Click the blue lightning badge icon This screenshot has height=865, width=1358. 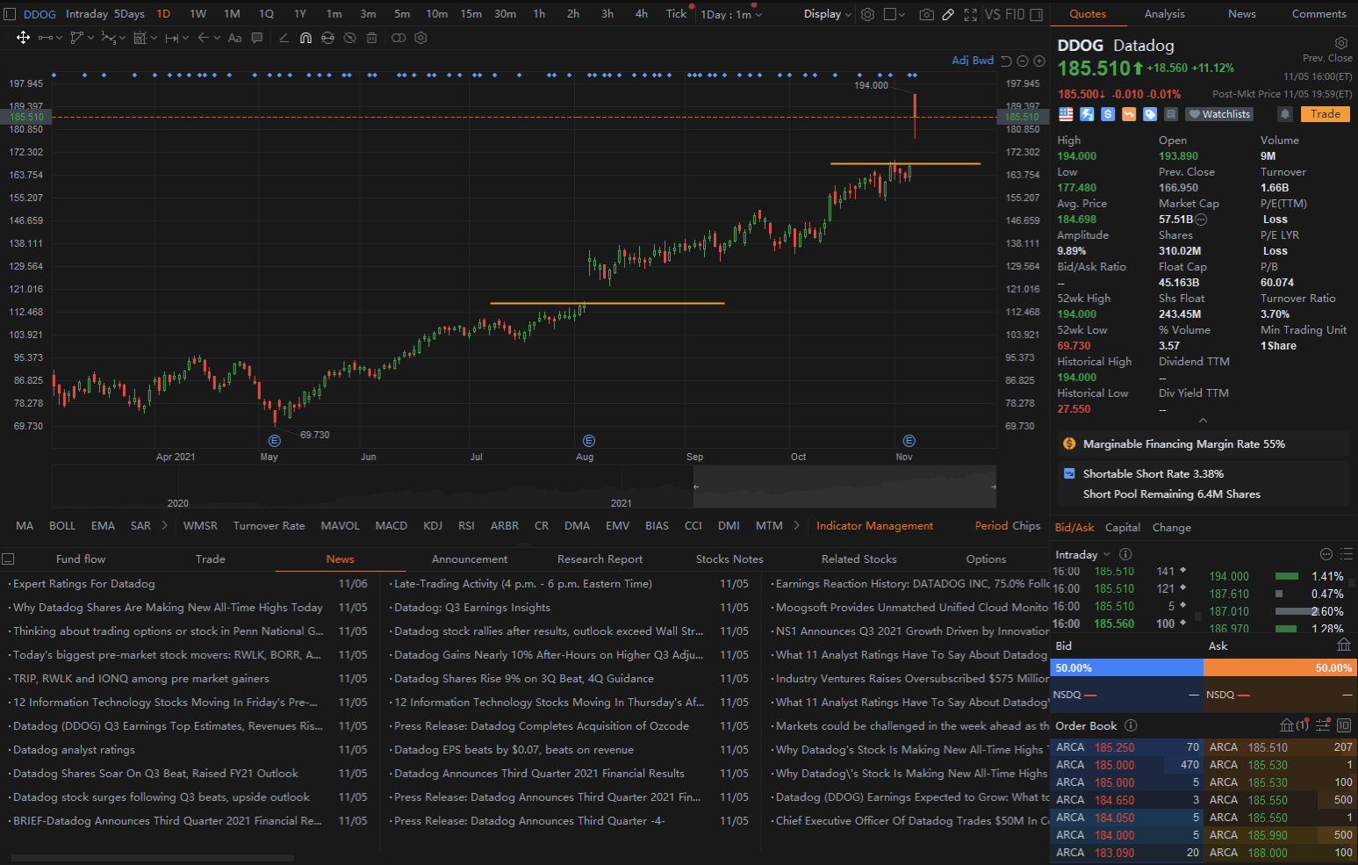[1087, 114]
